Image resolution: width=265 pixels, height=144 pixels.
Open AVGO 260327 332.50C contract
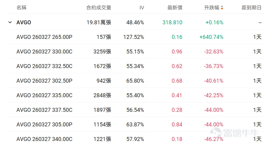point(44,66)
